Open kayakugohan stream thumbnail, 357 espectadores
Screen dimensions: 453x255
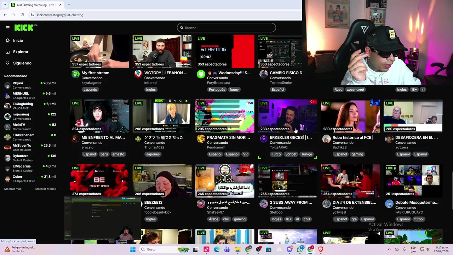pos(99,51)
